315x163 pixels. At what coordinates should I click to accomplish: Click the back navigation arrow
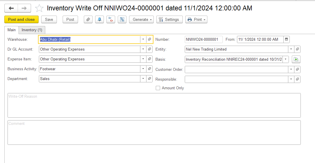point(11,8)
